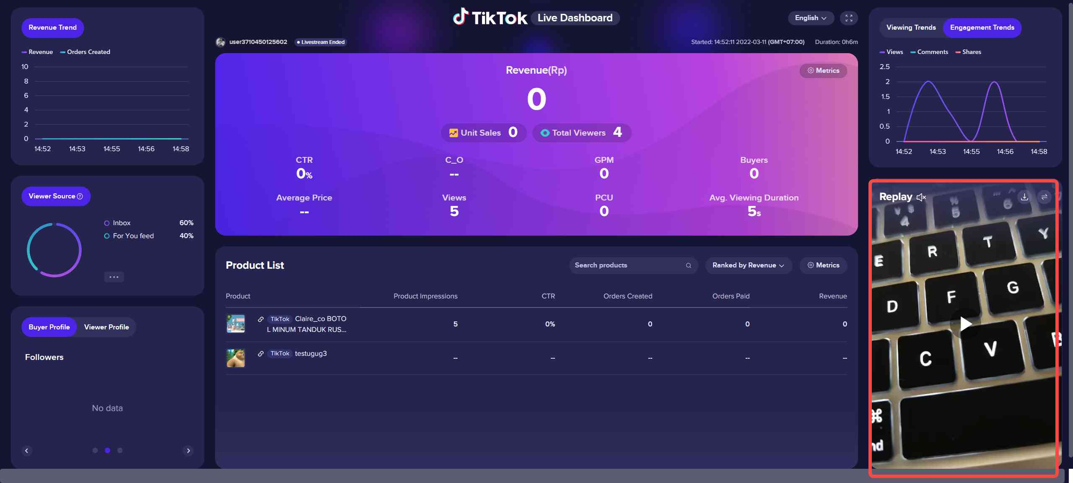Unmute the replay sound icon
1073x483 pixels.
click(x=921, y=197)
